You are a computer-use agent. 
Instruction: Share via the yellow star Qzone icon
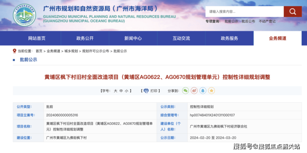tap(212, 90)
